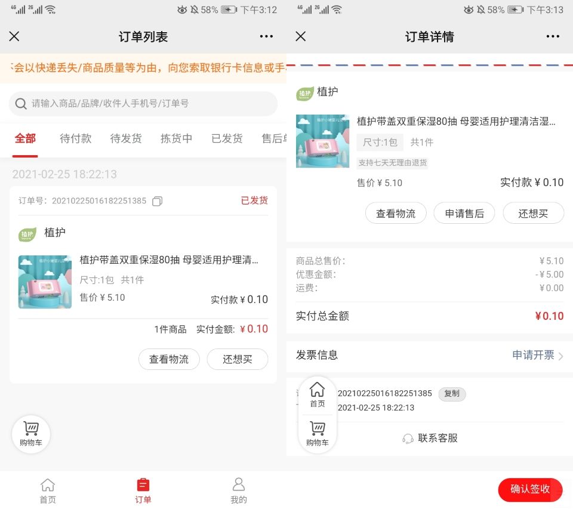
Task: Open product thumbnail in order details
Action: pyautogui.click(x=323, y=141)
